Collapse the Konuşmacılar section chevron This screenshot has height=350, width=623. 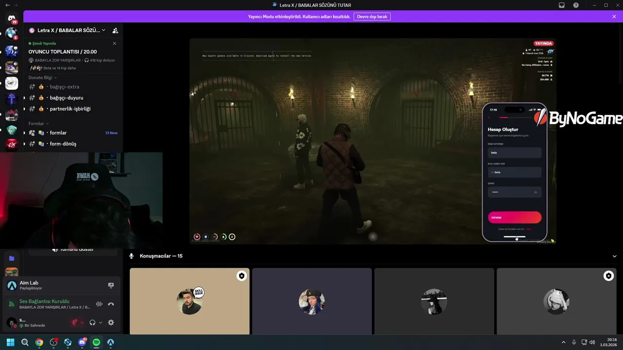[x=614, y=256]
